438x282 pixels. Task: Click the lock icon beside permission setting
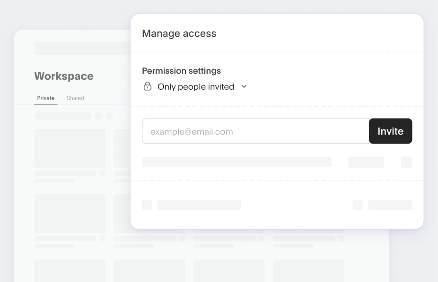point(147,86)
